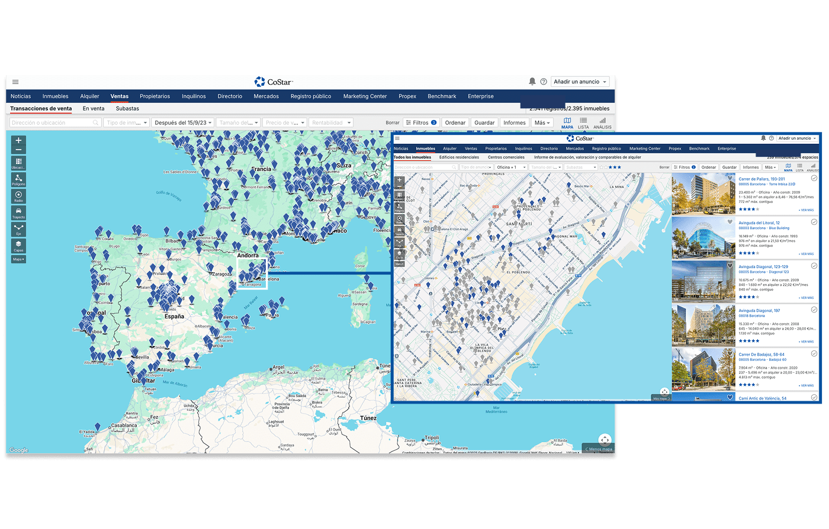
Task: Open the 'Oficina + 1' property type dropdown
Action: click(510, 167)
